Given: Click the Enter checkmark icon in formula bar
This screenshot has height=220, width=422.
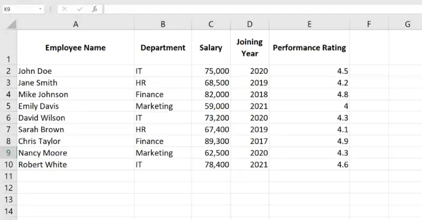Looking at the screenshot, I should (x=80, y=9).
